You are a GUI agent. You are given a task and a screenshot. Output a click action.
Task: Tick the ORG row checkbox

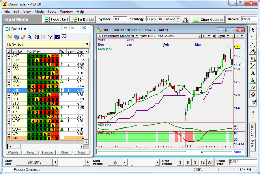[x=9, y=90]
